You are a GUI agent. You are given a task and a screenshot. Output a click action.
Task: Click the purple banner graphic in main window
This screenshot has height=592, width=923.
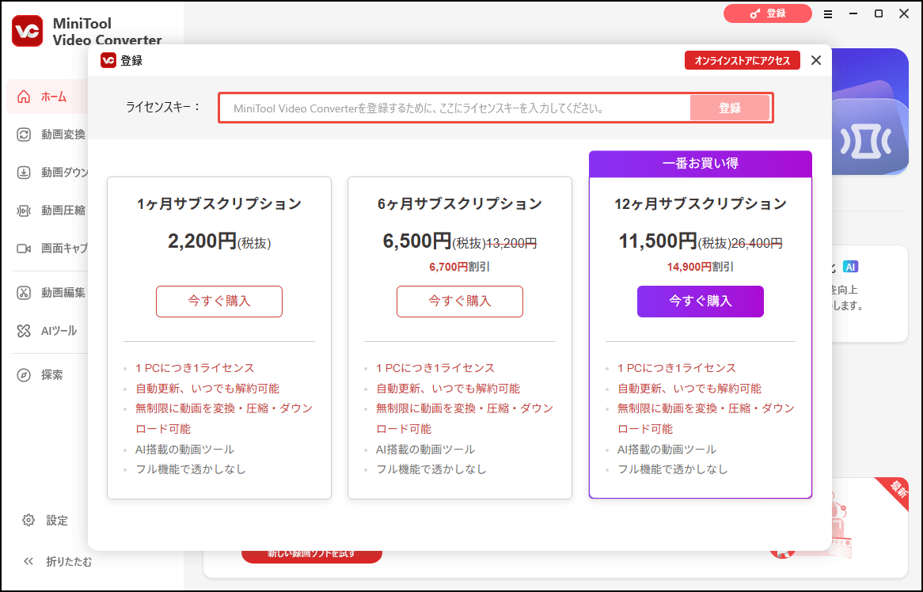pyautogui.click(x=870, y=112)
